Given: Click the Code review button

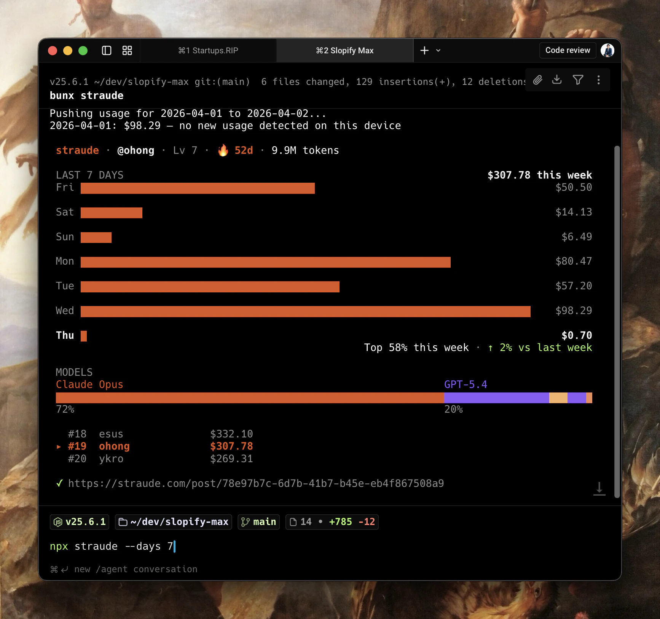Looking at the screenshot, I should pos(568,50).
